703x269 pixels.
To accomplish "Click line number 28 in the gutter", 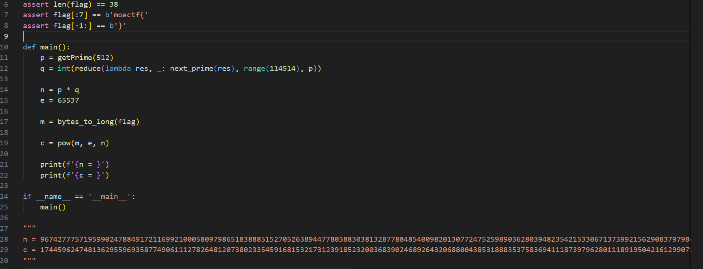I will (4, 239).
